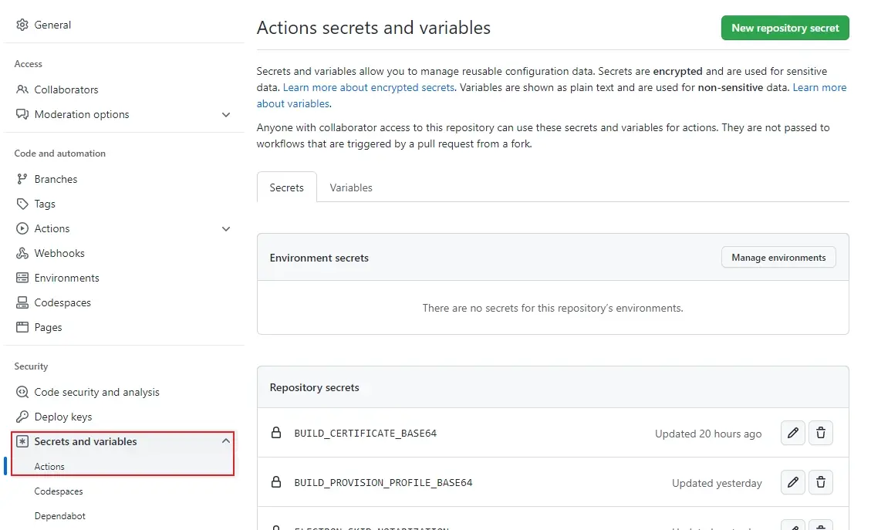Edit the BUILD_CERTIFICATE_BASE64 secret with the pencil icon

tap(792, 433)
